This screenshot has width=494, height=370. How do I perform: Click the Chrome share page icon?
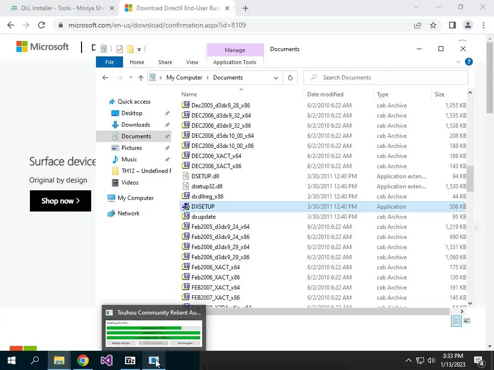click(x=418, y=25)
